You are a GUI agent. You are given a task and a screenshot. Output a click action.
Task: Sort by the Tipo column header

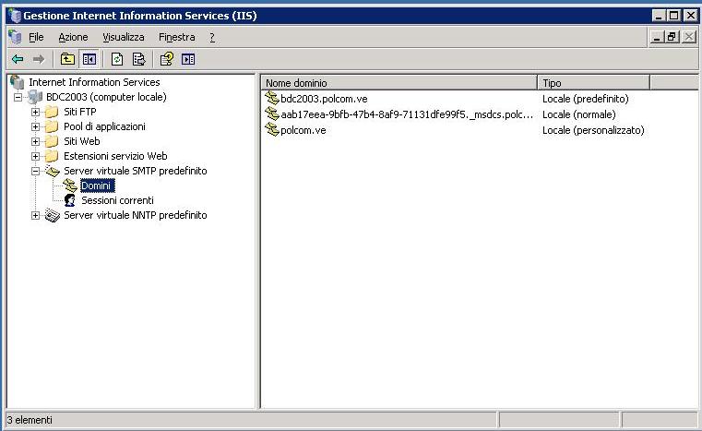pyautogui.click(x=593, y=83)
